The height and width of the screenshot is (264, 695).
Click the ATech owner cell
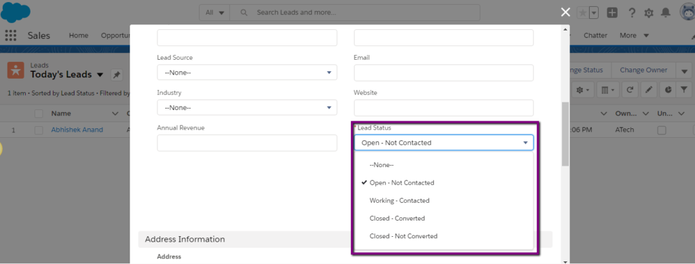(624, 130)
